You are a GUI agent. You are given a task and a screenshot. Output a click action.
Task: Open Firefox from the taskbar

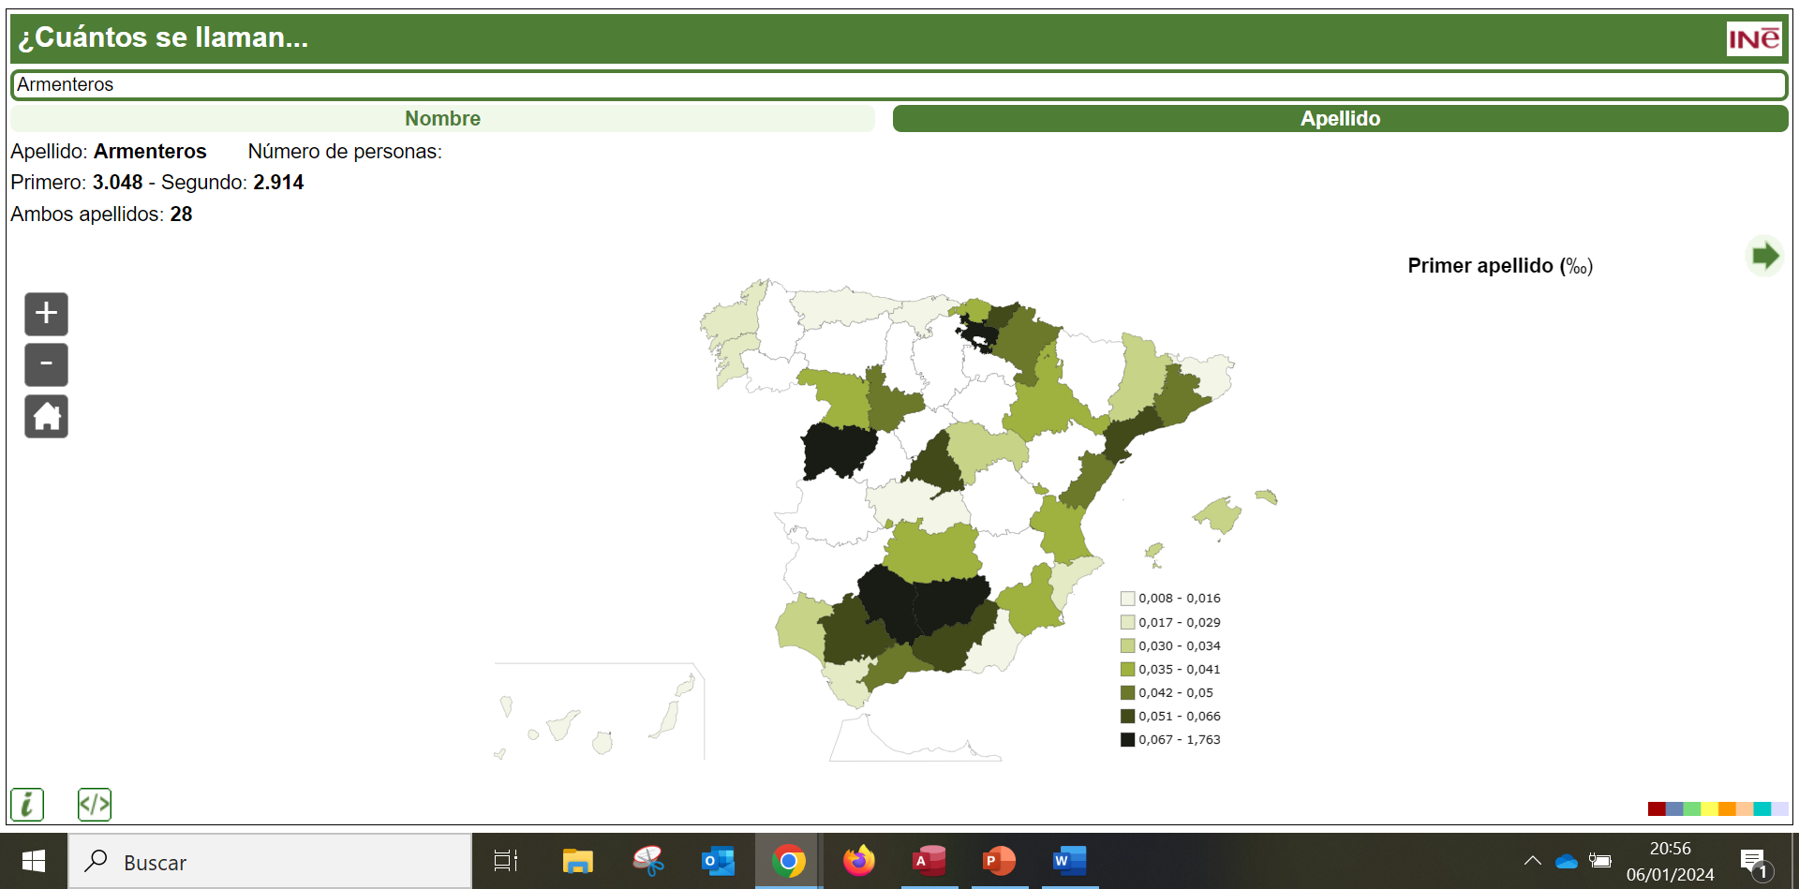(858, 861)
